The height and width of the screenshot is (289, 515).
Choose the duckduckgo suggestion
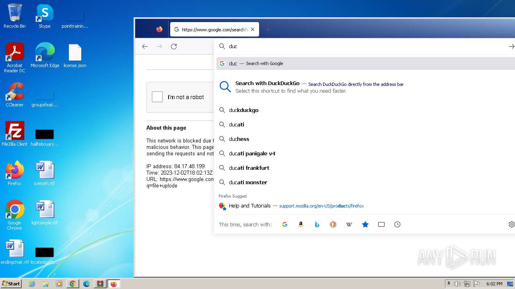[366, 110]
